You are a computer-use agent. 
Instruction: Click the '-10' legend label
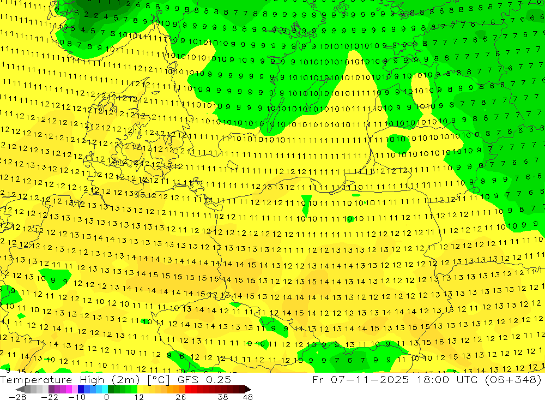pyautogui.click(x=77, y=397)
